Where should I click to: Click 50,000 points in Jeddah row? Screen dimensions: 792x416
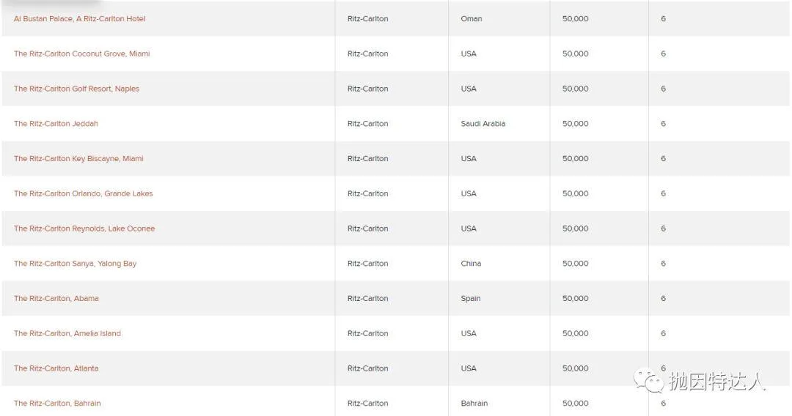pyautogui.click(x=576, y=124)
